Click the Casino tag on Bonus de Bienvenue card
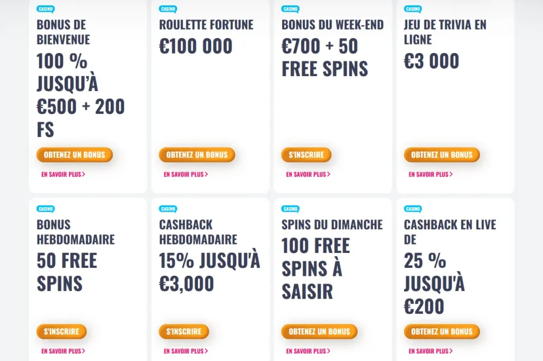 point(46,9)
